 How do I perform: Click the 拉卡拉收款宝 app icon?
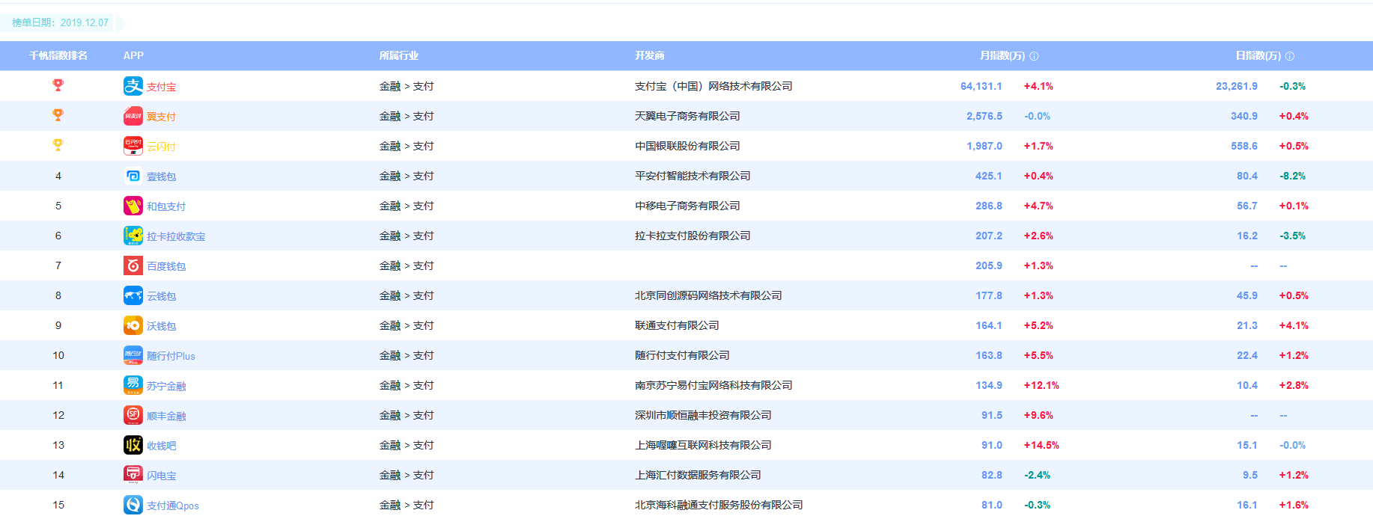(133, 236)
